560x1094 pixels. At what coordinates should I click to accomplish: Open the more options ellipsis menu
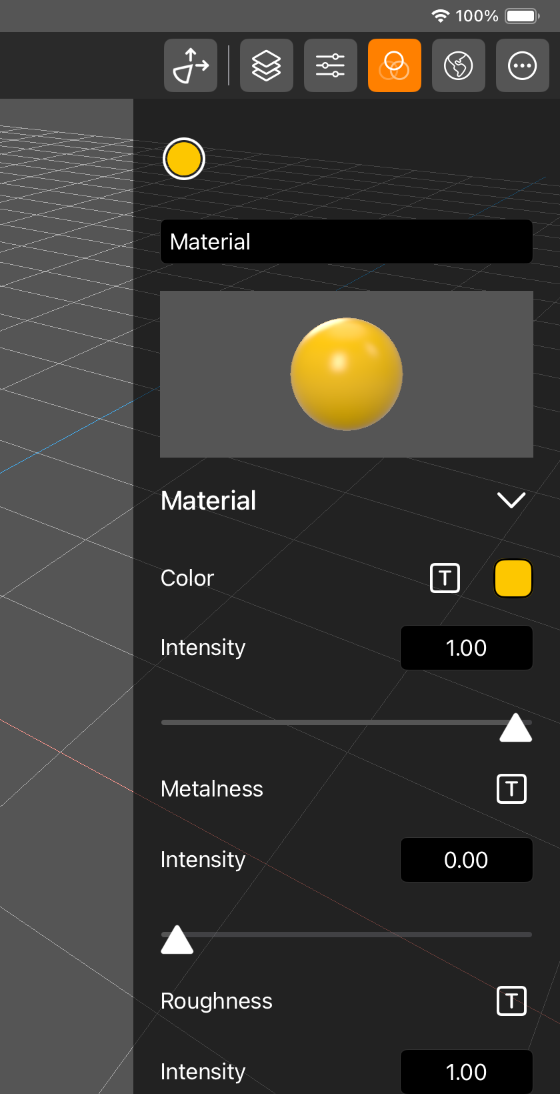click(523, 65)
